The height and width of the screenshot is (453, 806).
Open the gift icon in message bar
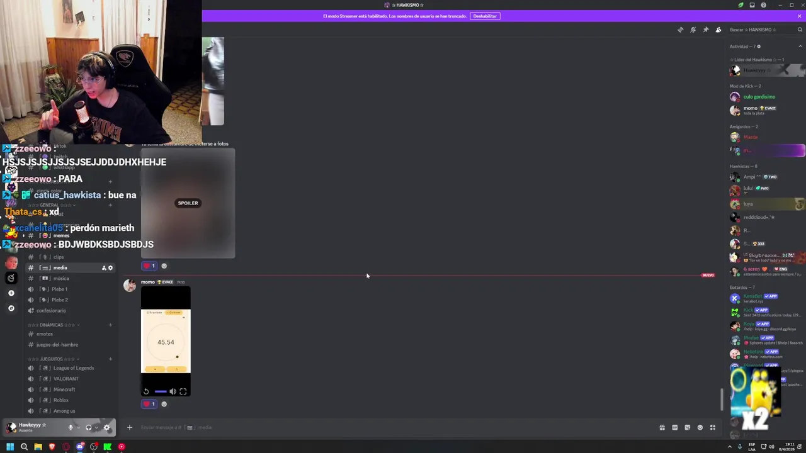pos(662,427)
